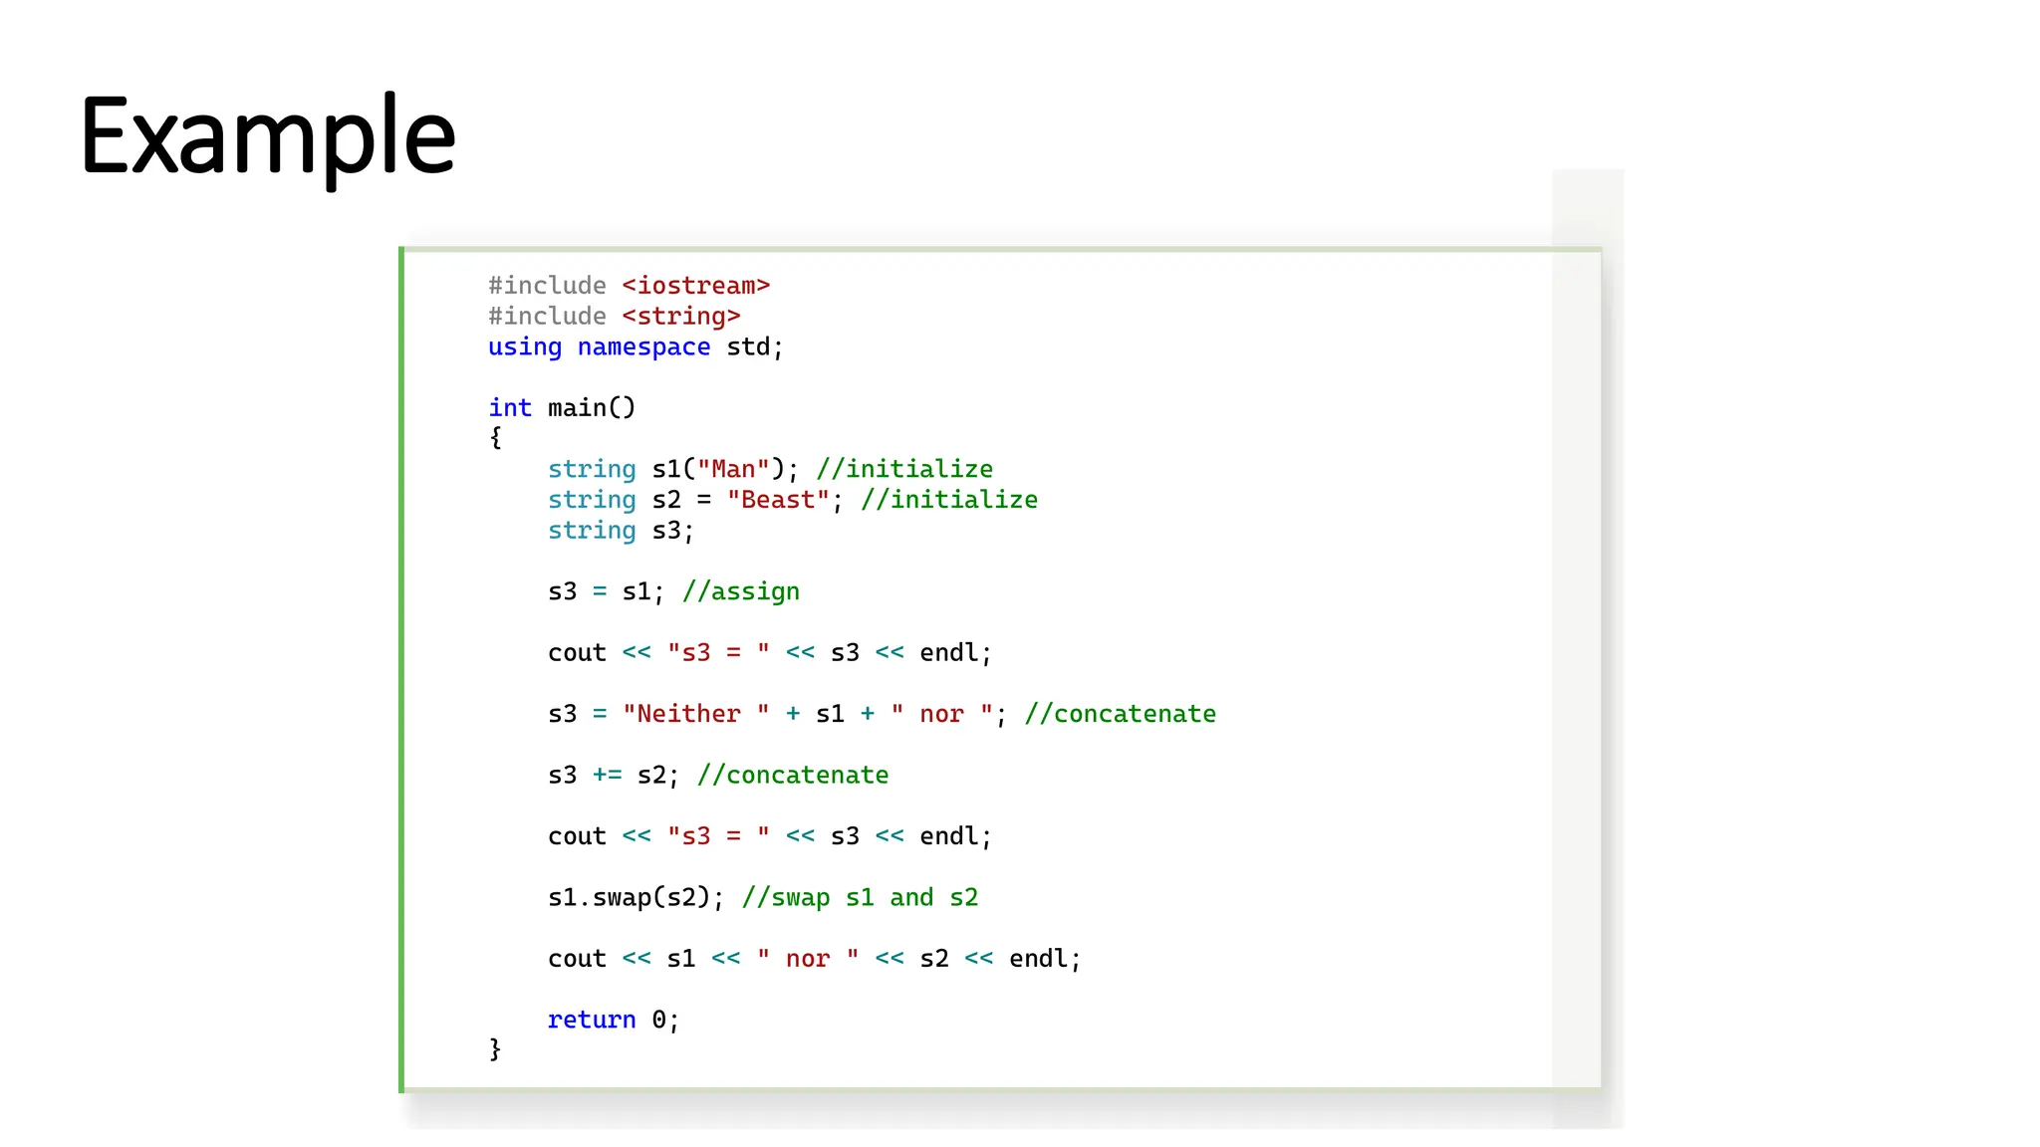Click the "//swap s1 and s2" comment
Viewport: 2040px width, 1147px height.
tap(861, 897)
